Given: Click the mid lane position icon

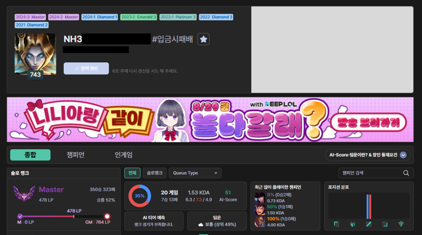Looking at the screenshot, I should click(369, 224).
